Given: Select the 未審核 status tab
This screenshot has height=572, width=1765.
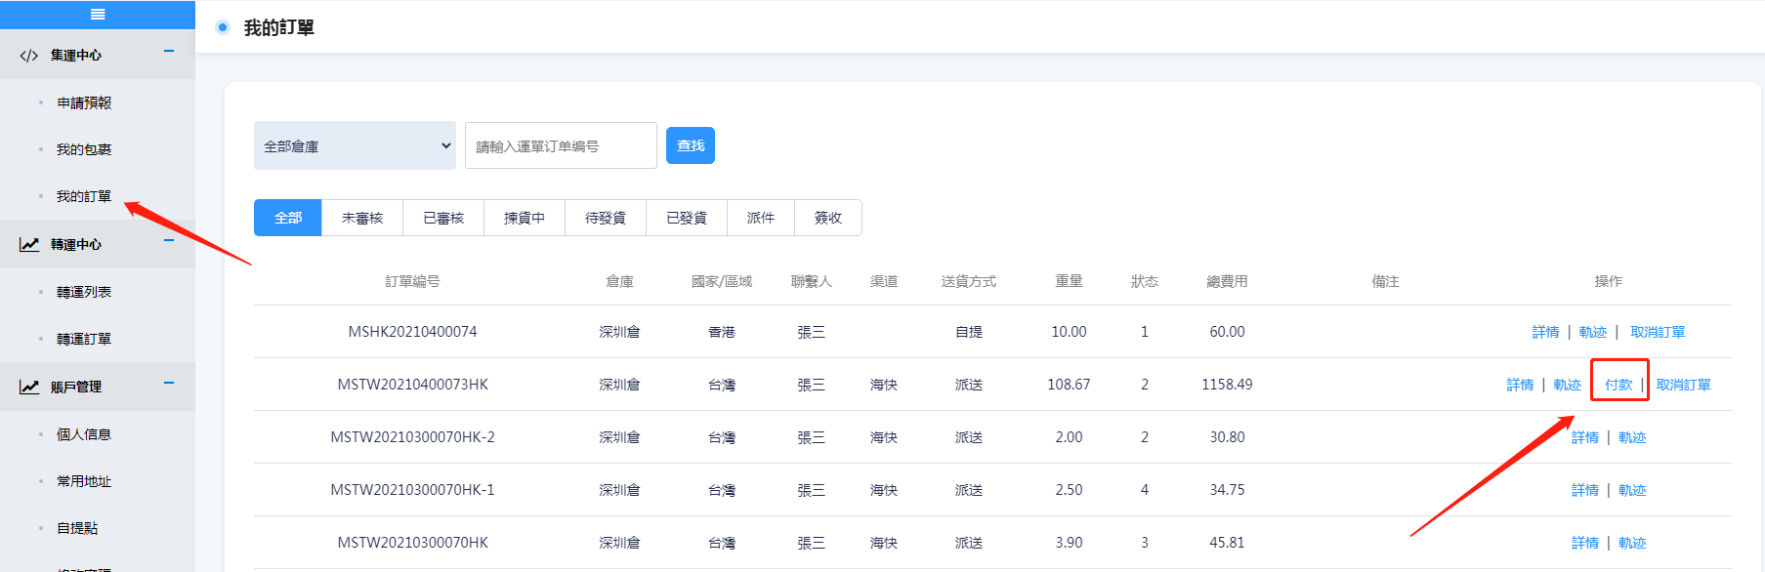Looking at the screenshot, I should coord(362,218).
